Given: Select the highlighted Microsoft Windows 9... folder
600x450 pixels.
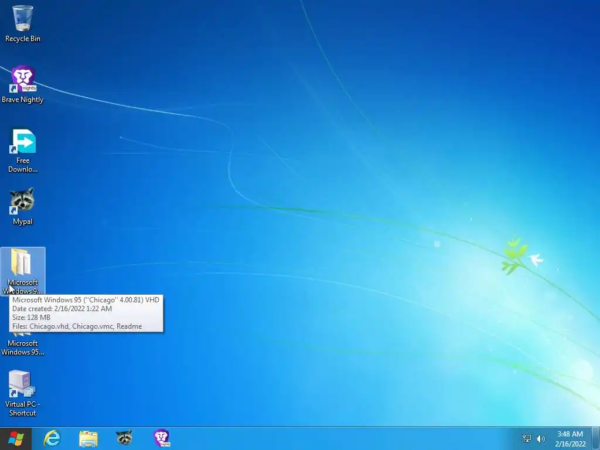Looking at the screenshot, I should [x=23, y=271].
